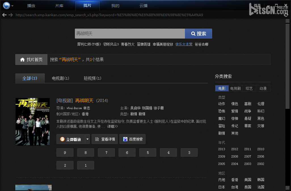The image size is (291, 191).
Task: Filter by year 2013
Action: [222, 149]
